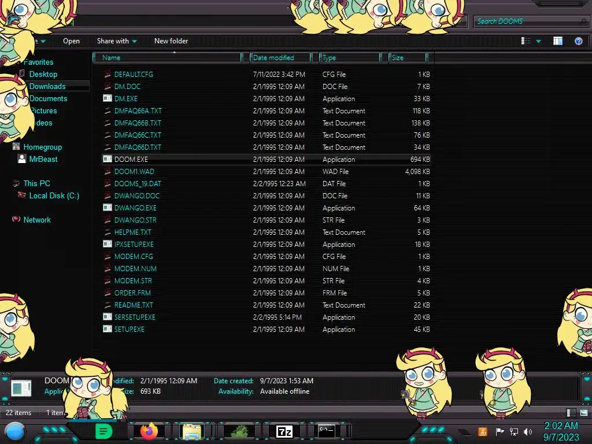Click the DM.EXE application icon

pyautogui.click(x=107, y=98)
